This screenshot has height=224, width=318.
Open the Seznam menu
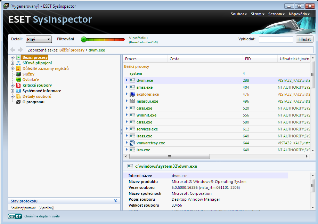(276, 14)
